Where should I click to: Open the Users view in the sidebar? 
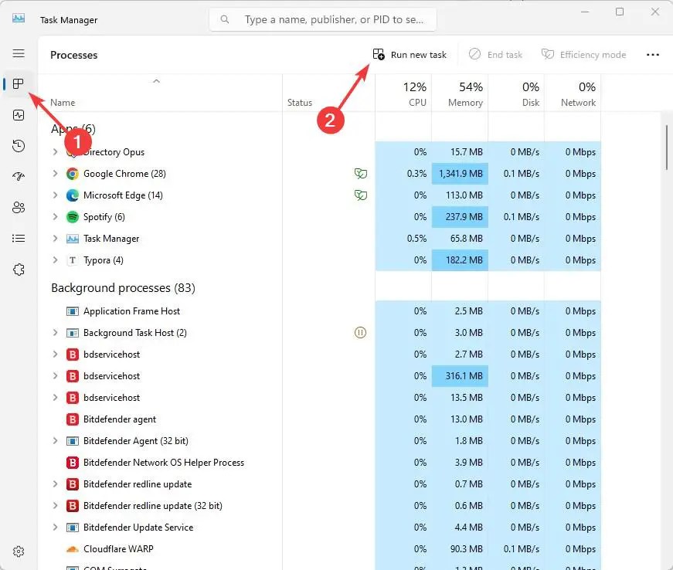(18, 207)
